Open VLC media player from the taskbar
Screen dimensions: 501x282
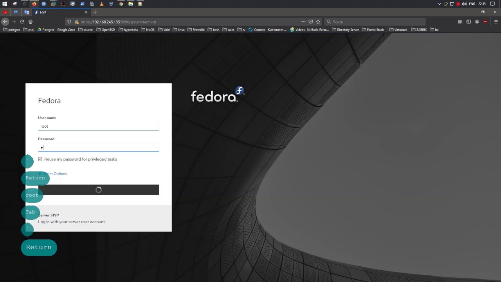102,4
